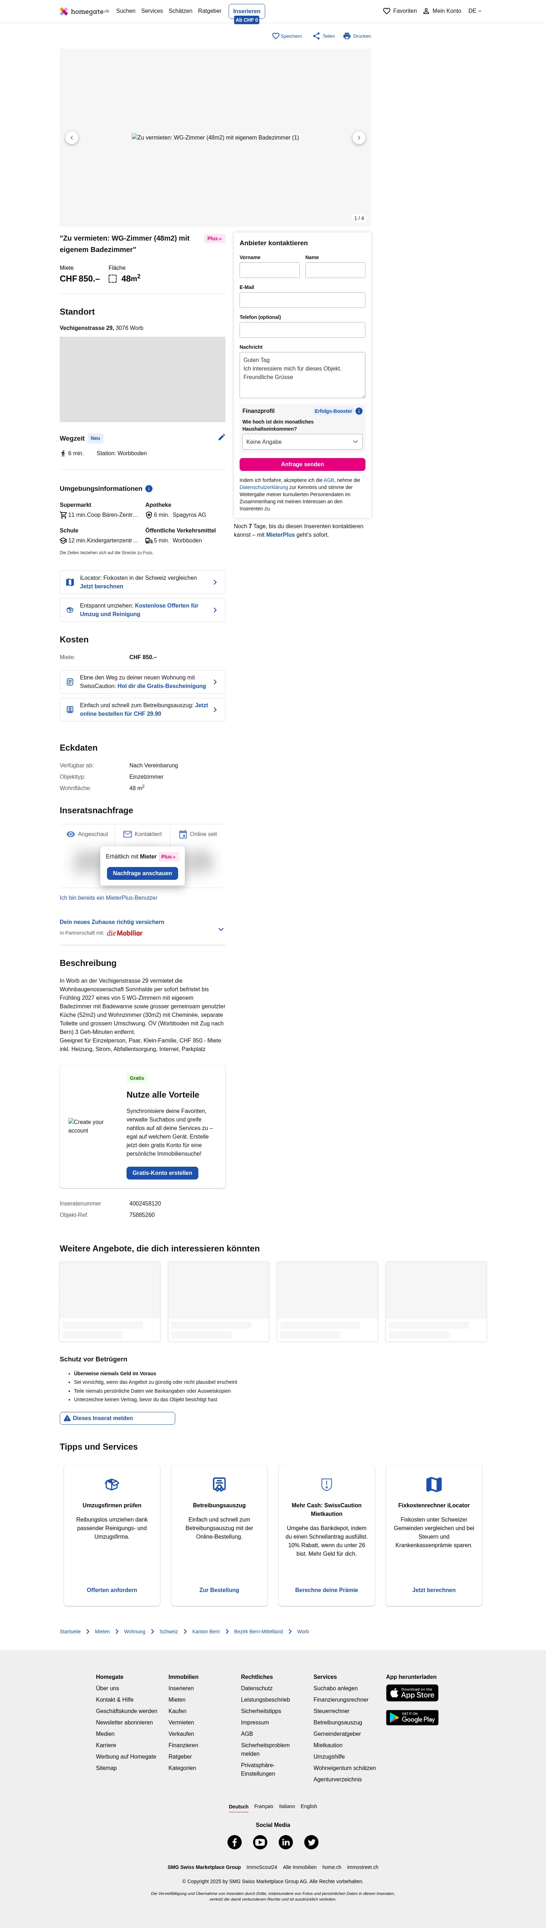Switch footer language to Français
This screenshot has width=546, height=1928.
coord(263,1806)
